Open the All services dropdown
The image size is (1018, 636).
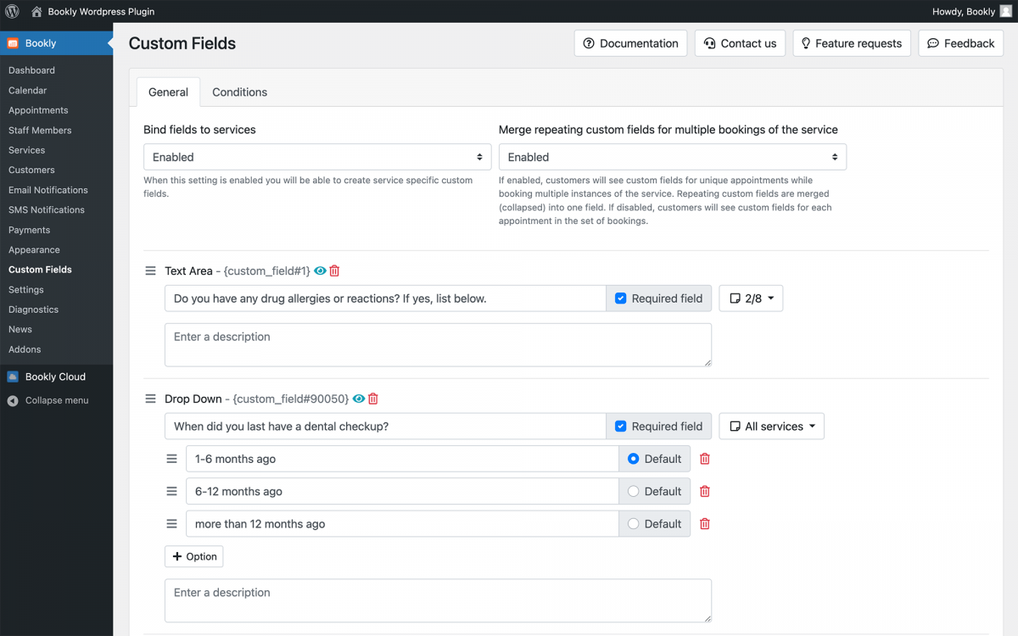pyautogui.click(x=771, y=426)
